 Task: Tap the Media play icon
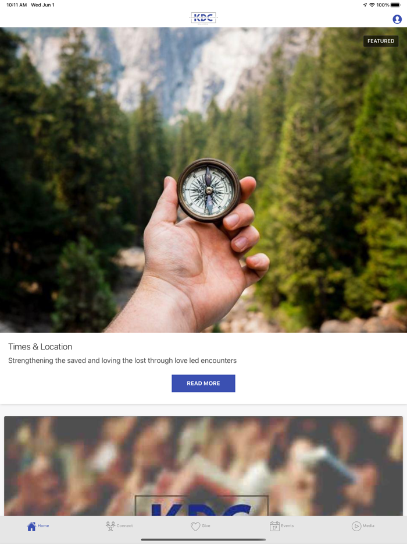[356, 527]
